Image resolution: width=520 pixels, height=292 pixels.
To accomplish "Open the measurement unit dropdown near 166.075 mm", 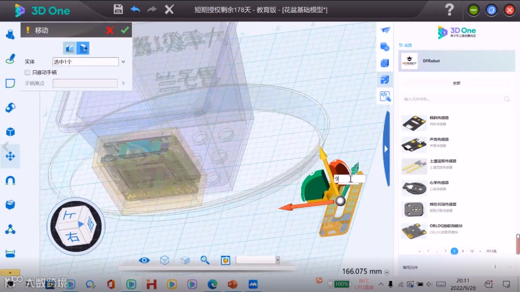I will [x=387, y=272].
